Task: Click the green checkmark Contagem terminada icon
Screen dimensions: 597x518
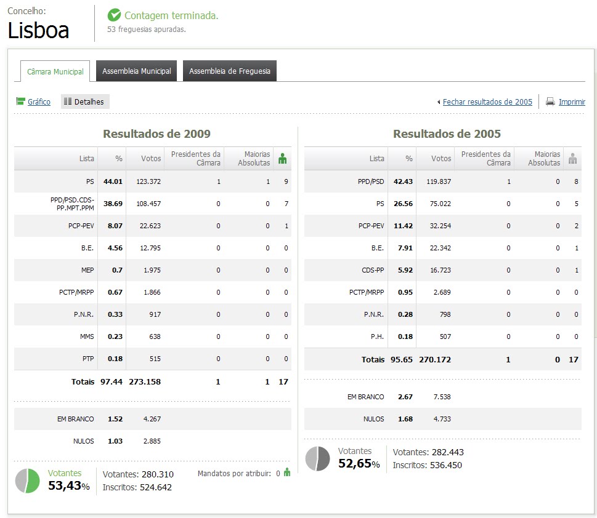Action: tap(114, 15)
